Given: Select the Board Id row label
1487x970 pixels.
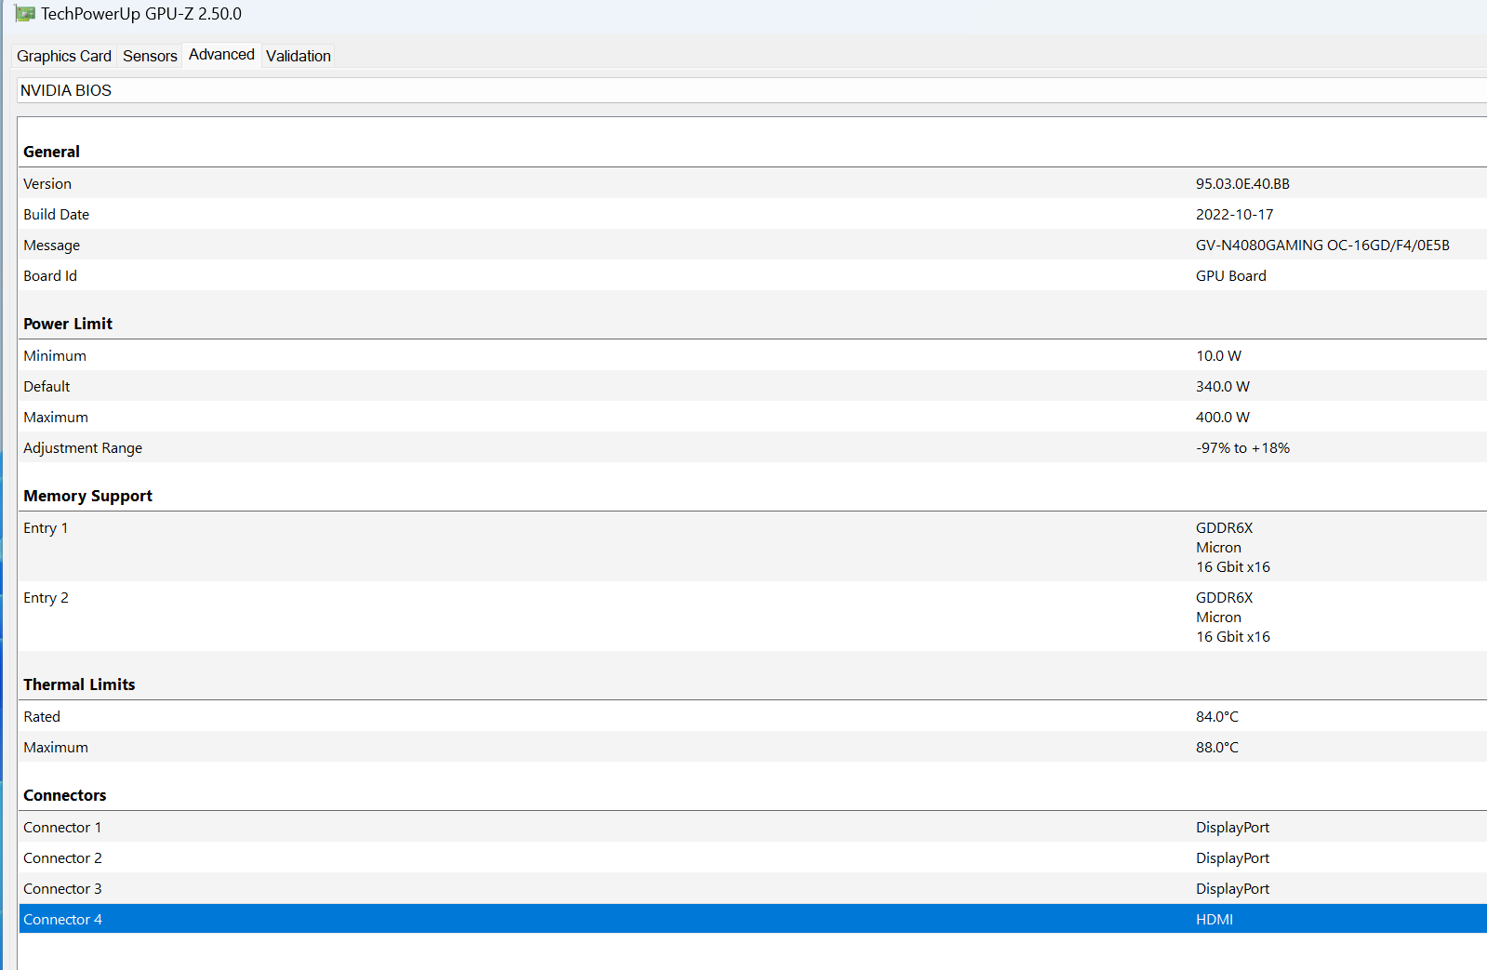Looking at the screenshot, I should click(x=50, y=276).
